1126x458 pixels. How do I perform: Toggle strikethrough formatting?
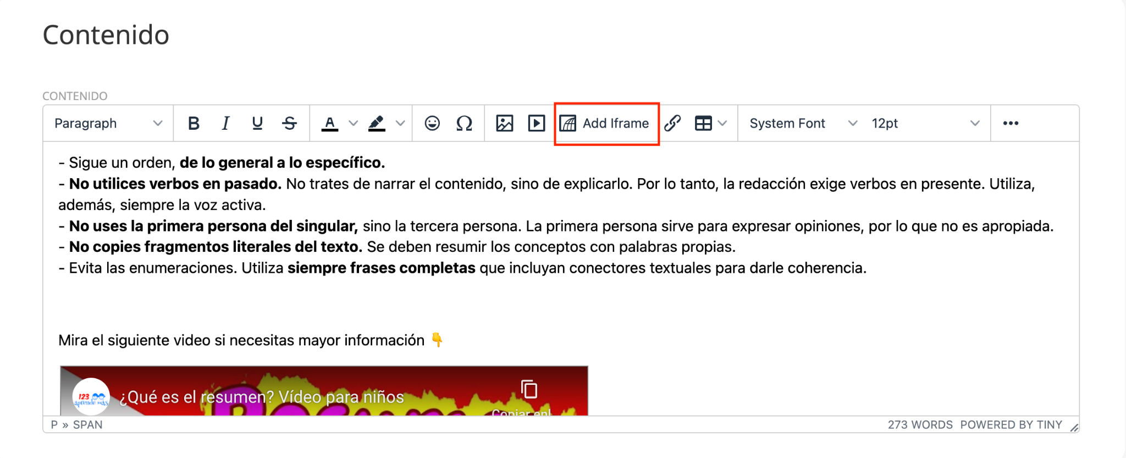coord(289,123)
